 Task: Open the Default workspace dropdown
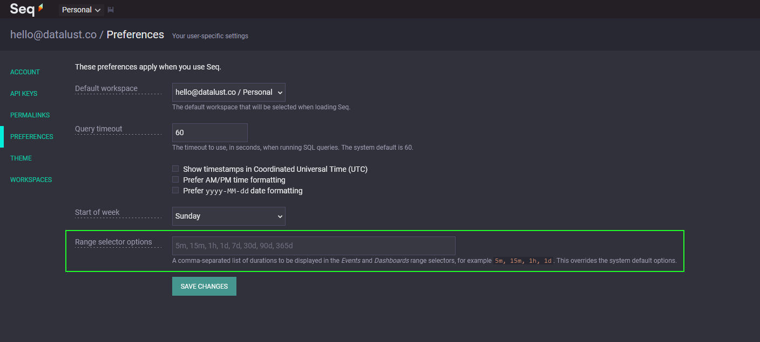pos(229,92)
